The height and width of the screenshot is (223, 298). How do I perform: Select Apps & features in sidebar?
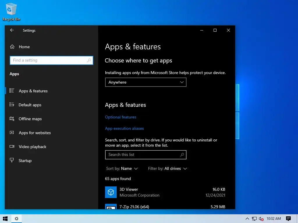click(x=52, y=91)
